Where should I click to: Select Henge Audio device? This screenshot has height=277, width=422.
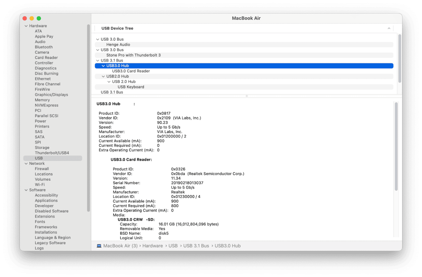pyautogui.click(x=118, y=44)
